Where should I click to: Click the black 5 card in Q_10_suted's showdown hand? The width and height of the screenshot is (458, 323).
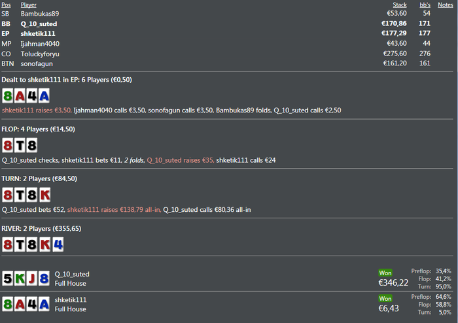point(9,279)
